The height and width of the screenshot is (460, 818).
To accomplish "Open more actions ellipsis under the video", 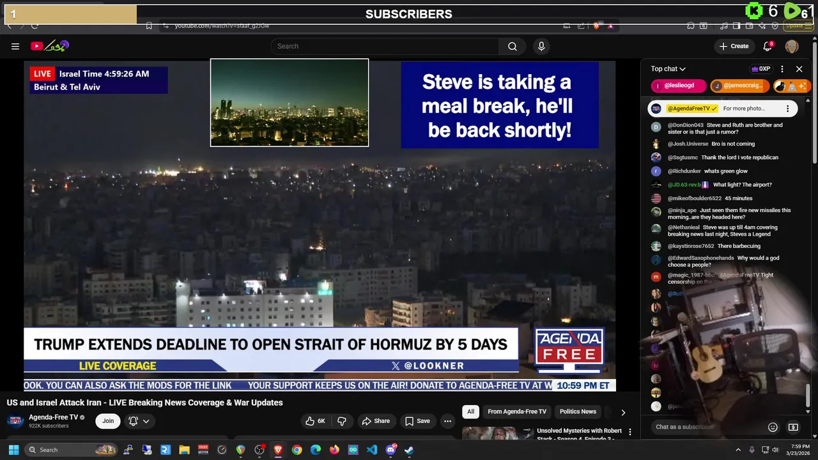I will (447, 421).
